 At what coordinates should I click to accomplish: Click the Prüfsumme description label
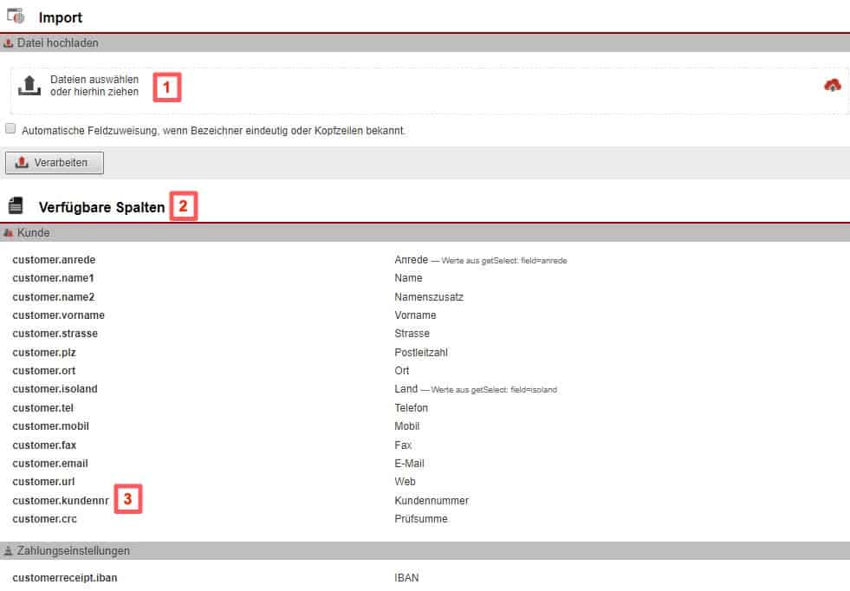pyautogui.click(x=420, y=519)
